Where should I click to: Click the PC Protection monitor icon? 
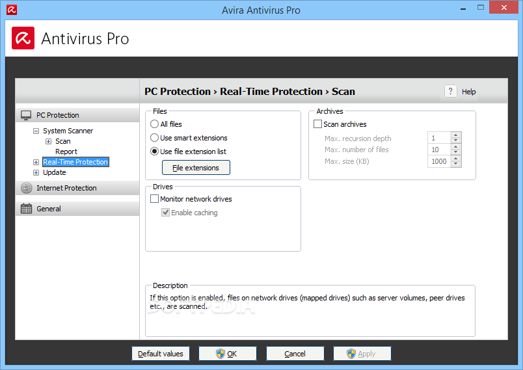pos(26,115)
